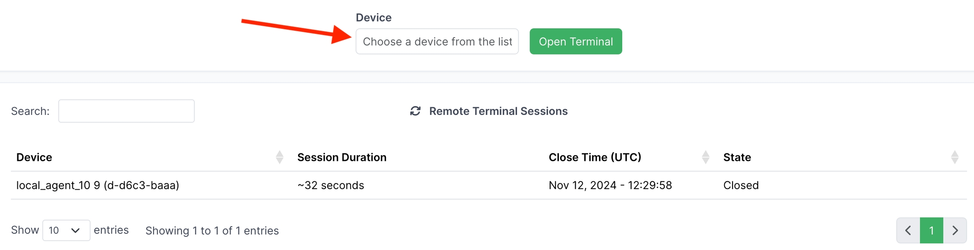Click the Remote Terminal Sessions heading
974x250 pixels.
coord(498,111)
